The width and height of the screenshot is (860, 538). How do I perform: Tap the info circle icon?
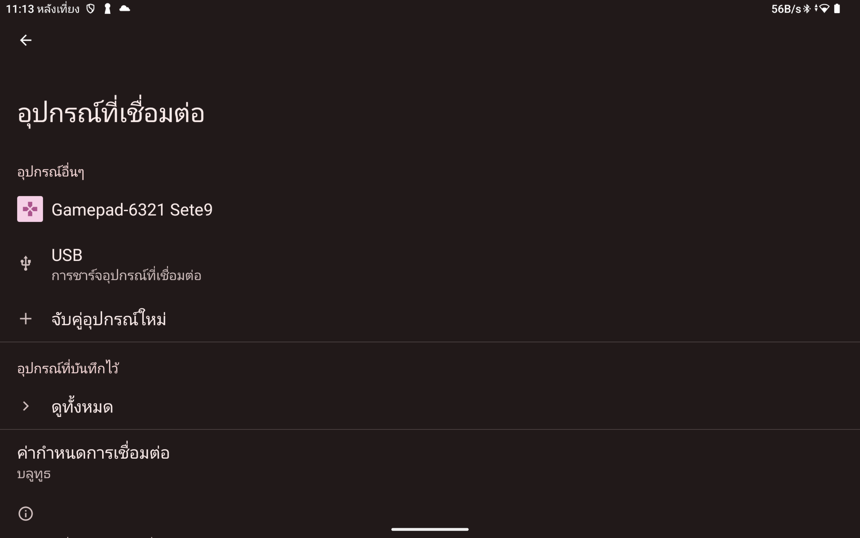[26, 513]
